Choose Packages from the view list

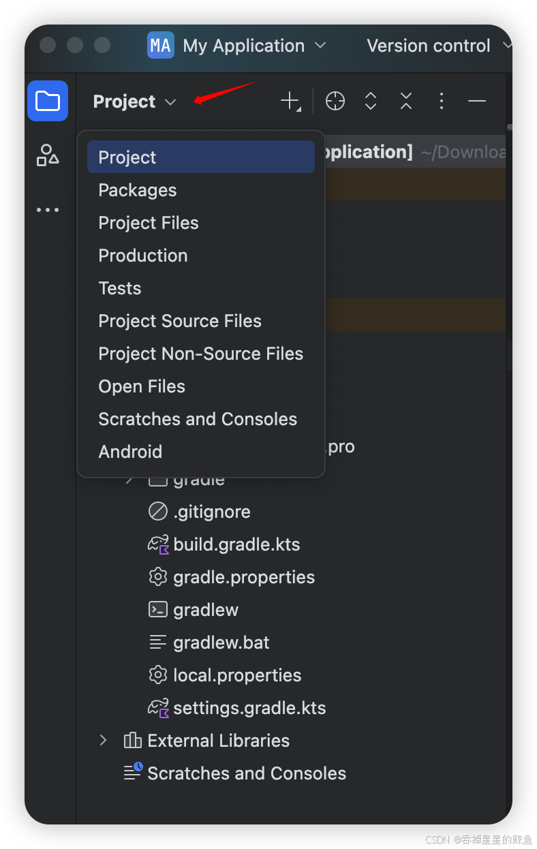point(138,190)
